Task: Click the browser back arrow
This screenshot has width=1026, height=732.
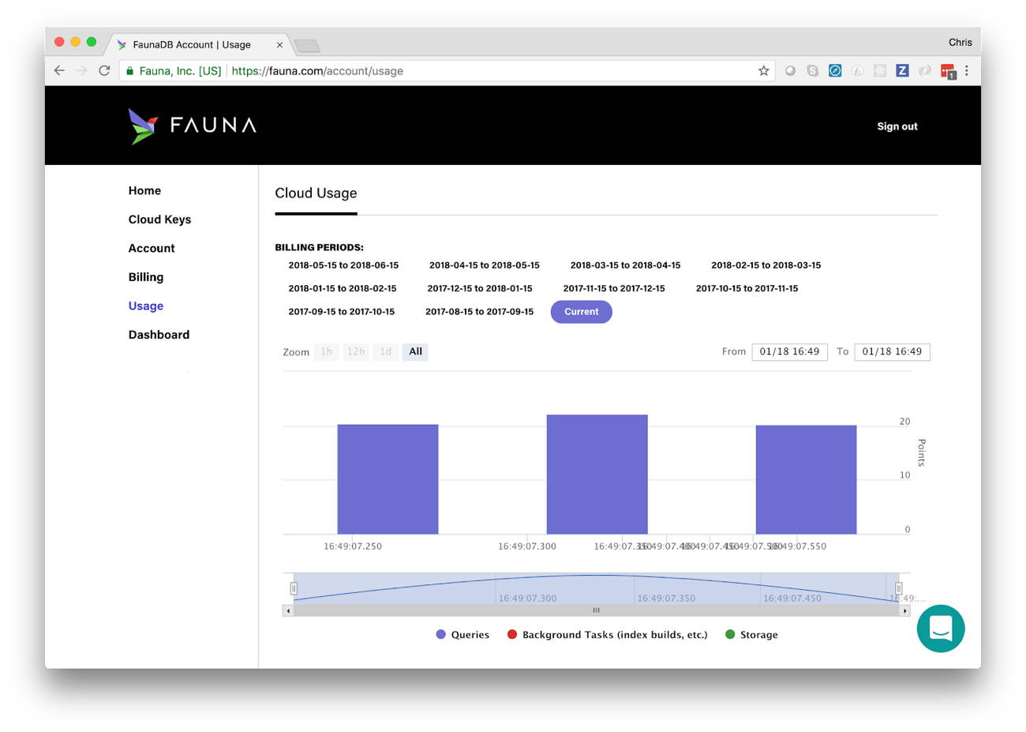Action: click(x=60, y=71)
